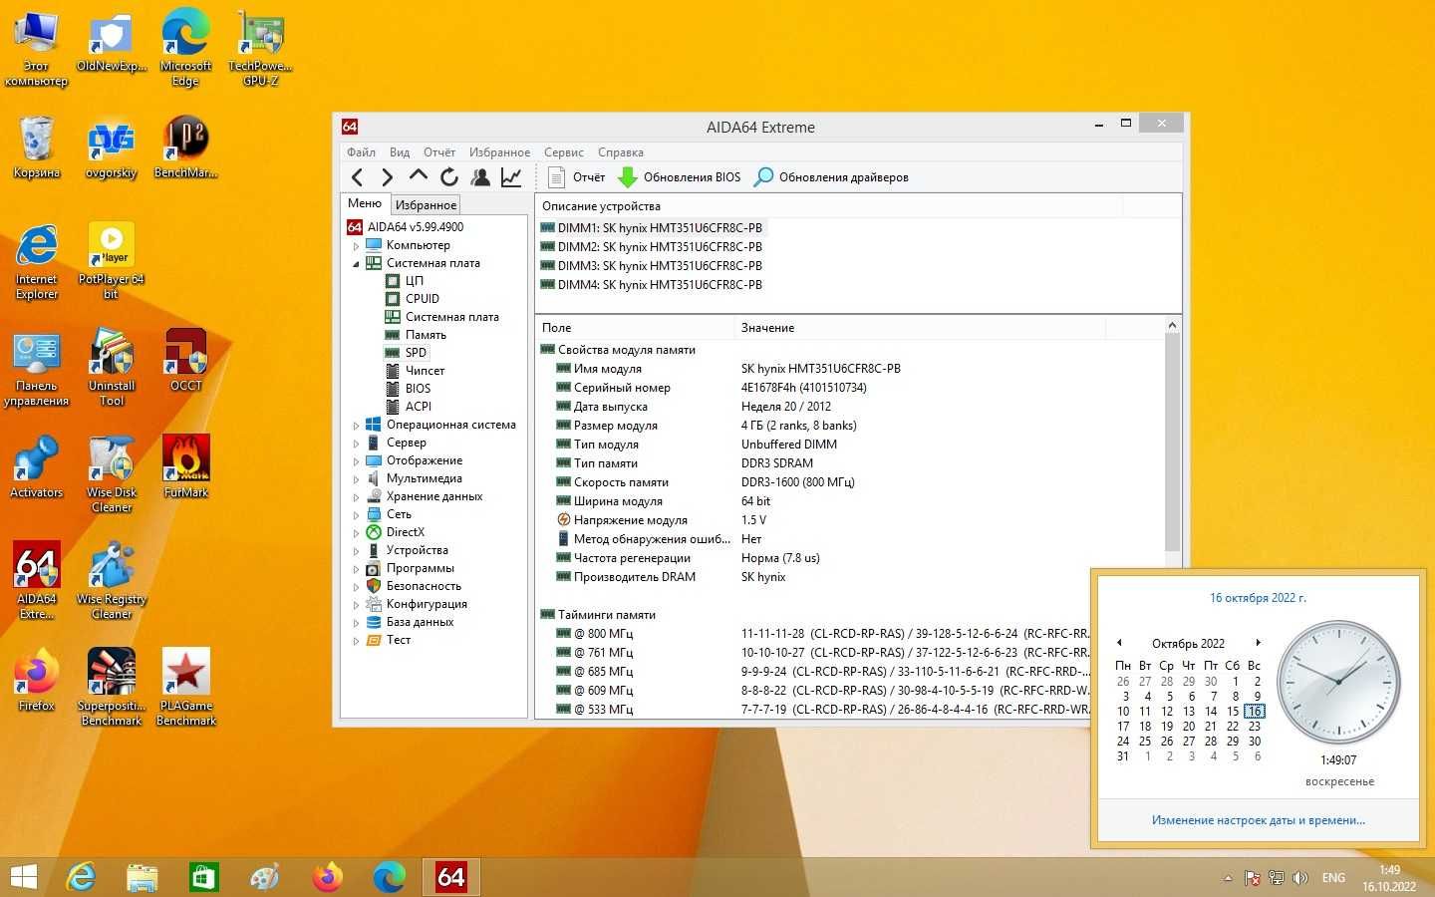Expand the Сеть tree node

tap(356, 514)
